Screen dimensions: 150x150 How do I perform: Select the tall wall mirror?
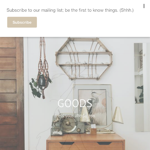pyautogui.click(x=142, y=87)
